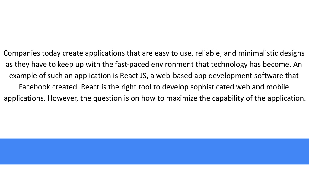Click the word "Facebook"
The height and width of the screenshot is (174, 309).
[34, 87]
